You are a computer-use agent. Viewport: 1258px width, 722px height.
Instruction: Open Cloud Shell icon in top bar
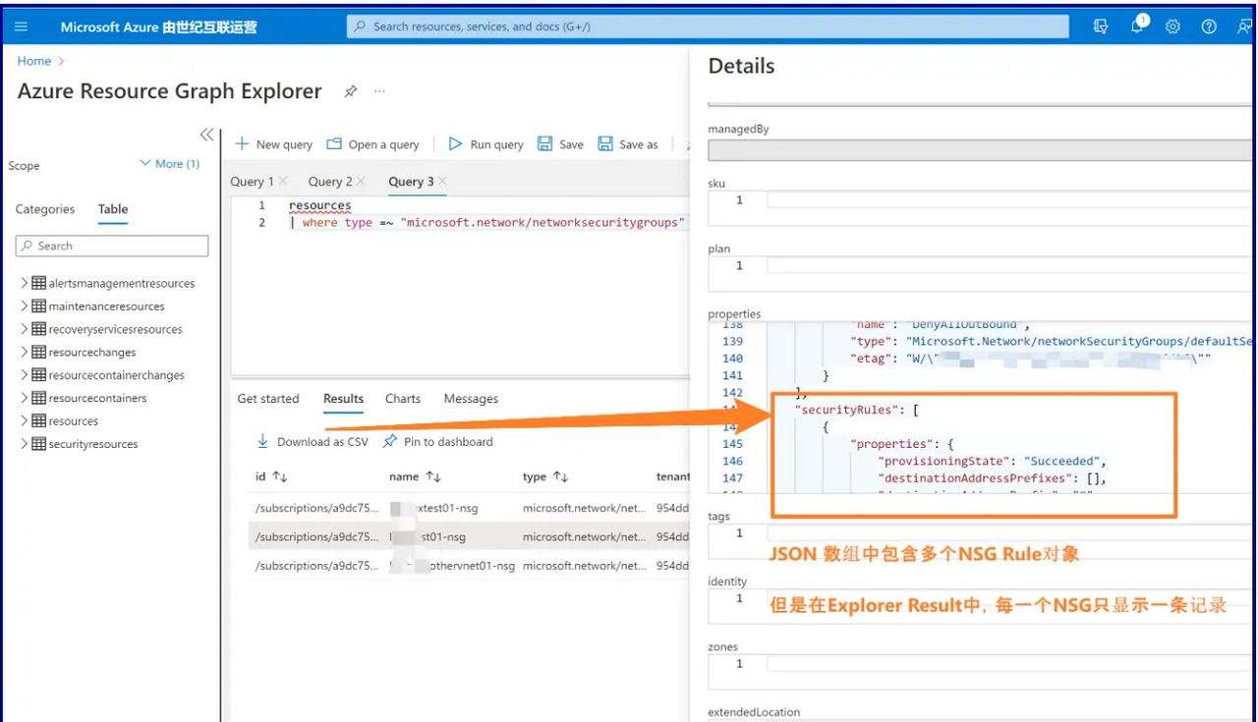pyautogui.click(x=1101, y=28)
